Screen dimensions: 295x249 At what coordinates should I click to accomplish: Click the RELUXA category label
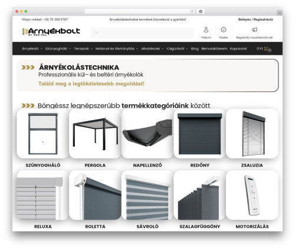point(43,227)
